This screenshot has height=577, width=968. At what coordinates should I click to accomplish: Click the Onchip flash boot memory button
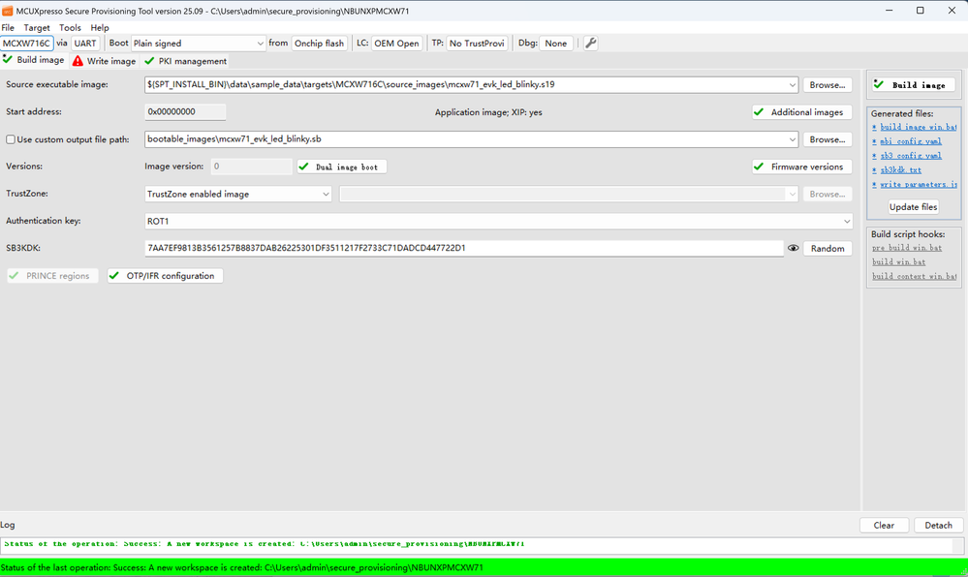(319, 44)
